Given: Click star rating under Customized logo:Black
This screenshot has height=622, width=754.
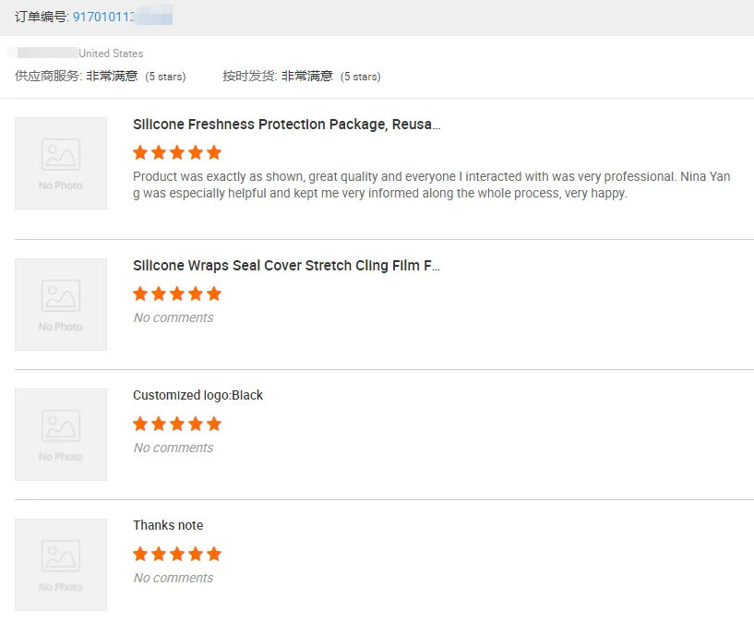Looking at the screenshot, I should pos(177,424).
